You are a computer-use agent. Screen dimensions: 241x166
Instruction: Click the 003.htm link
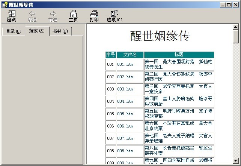point(125,89)
